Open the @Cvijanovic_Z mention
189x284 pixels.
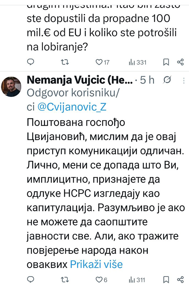point(72,107)
